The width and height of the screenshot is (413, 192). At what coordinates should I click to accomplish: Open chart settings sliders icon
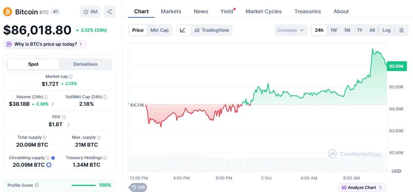pyautogui.click(x=401, y=30)
